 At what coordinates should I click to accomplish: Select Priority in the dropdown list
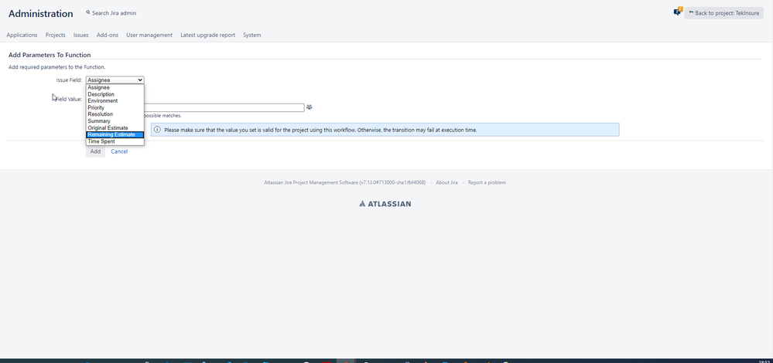coord(115,107)
